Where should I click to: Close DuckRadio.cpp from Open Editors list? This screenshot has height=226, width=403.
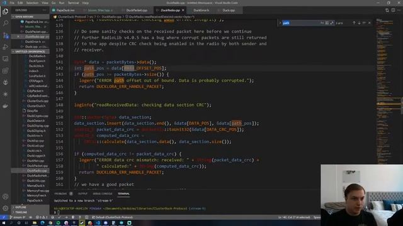[18, 36]
